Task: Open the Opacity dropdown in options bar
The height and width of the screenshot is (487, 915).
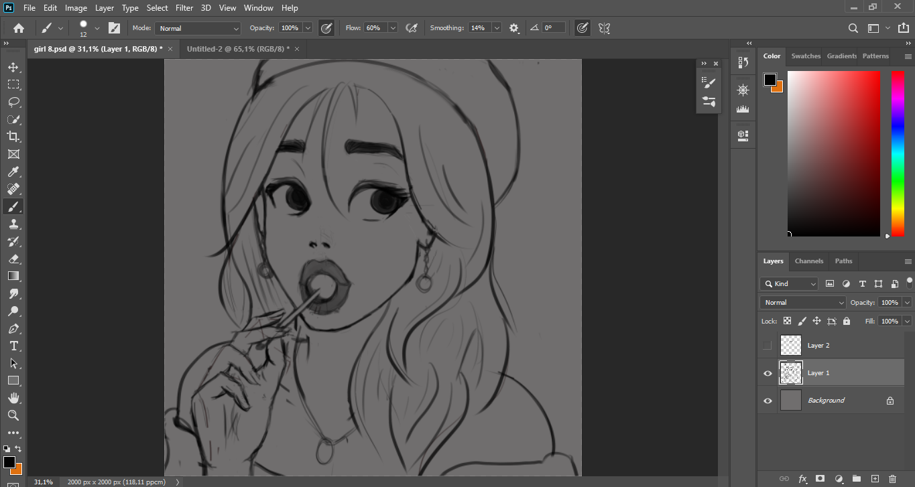Action: pos(308,28)
